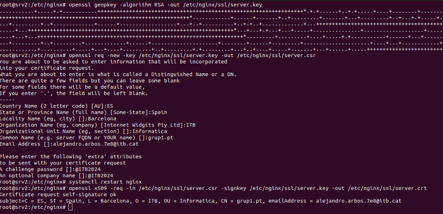Image resolution: width=443 pixels, height=214 pixels.
Task: Click the 'If you enter '.'' instruction line
Action: click(x=74, y=93)
